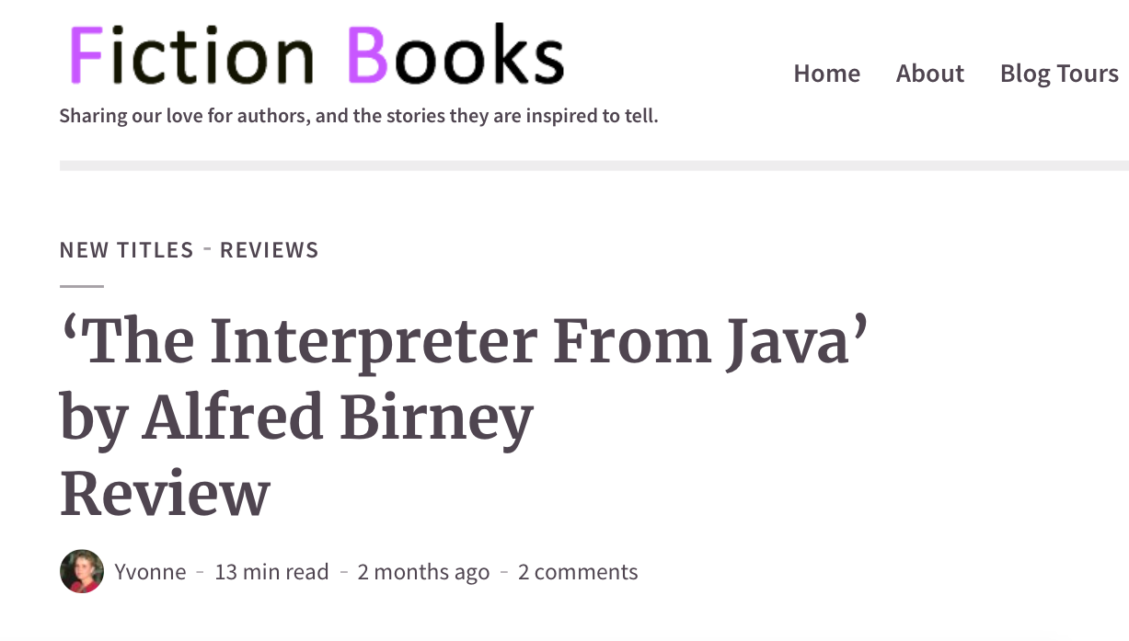The width and height of the screenshot is (1129, 641).
Task: Click the site tagline about sharing authors
Action: click(358, 115)
